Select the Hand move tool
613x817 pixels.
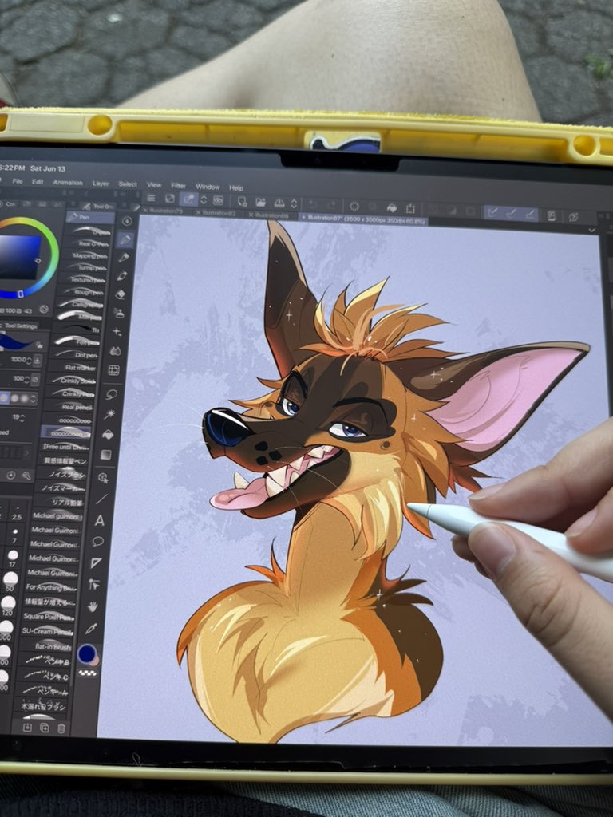pos(93,606)
